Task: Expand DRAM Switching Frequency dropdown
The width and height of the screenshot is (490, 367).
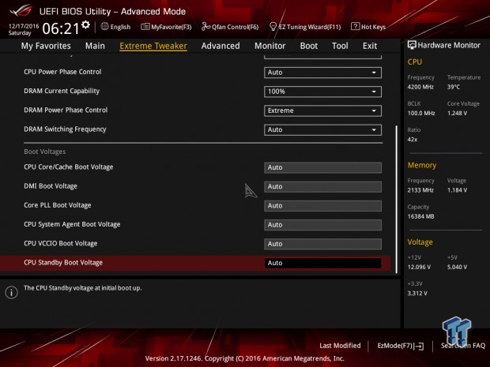Action: tap(322, 129)
